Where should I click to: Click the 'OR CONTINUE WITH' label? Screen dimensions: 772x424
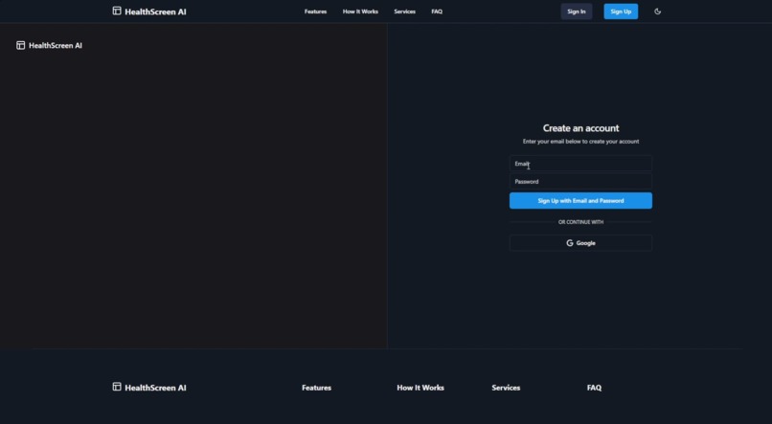[x=581, y=222]
